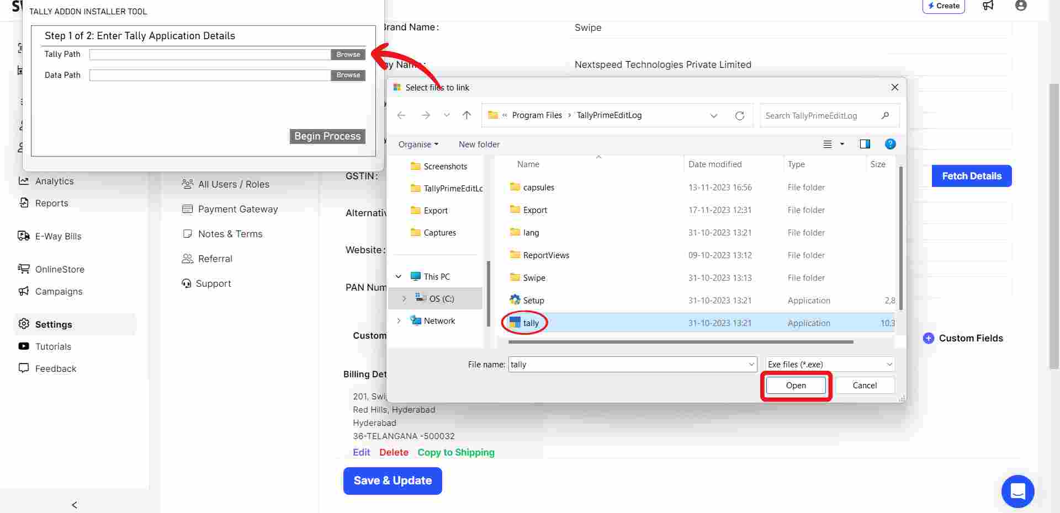This screenshot has width=1060, height=513.
Task: Open the chat support bubble widget
Action: click(x=1017, y=491)
